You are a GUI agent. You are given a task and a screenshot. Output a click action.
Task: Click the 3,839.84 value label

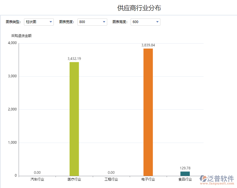pos(148,45)
